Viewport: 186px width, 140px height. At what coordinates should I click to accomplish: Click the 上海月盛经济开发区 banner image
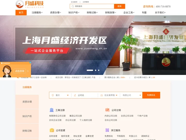coord(93,45)
